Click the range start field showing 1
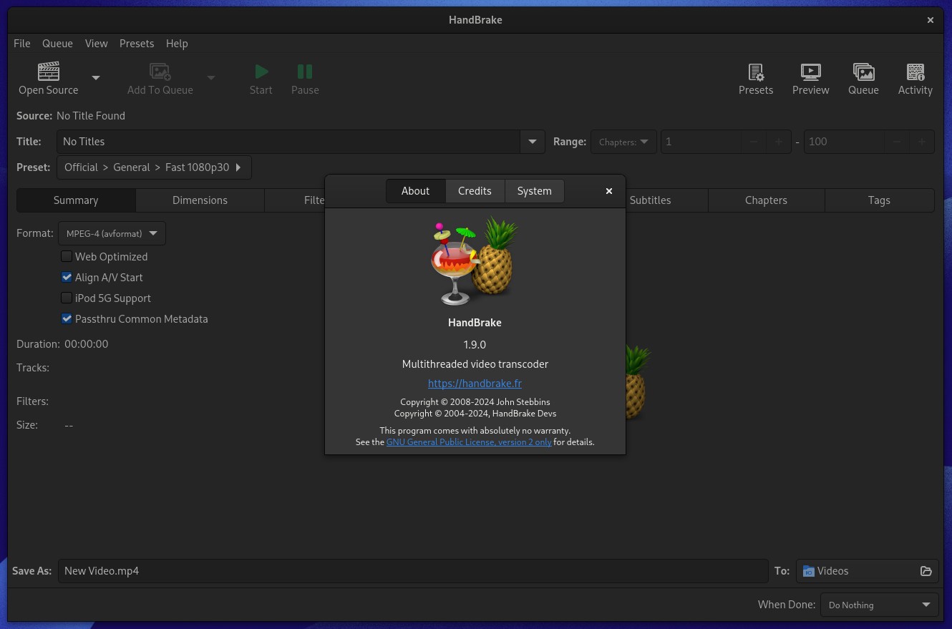This screenshot has width=952, height=629. click(x=700, y=142)
